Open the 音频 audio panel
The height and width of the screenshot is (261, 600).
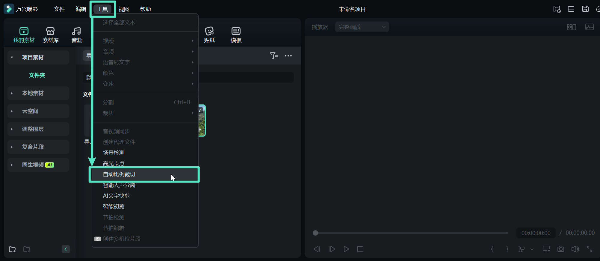77,35
